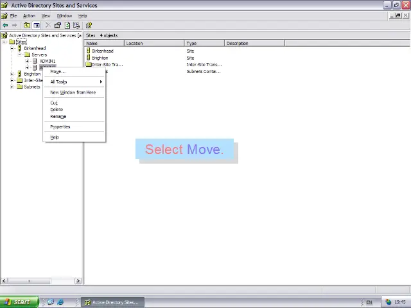The width and height of the screenshot is (411, 308).
Task: Click the Active Directory Sites taskbar button
Action: 112,302
